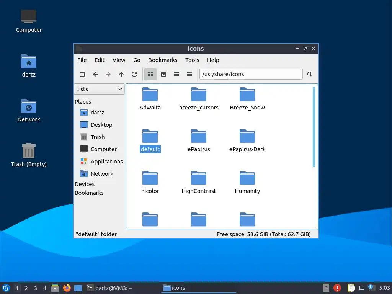Click the free space status text
This screenshot has width=392, height=294.
pyautogui.click(x=263, y=234)
